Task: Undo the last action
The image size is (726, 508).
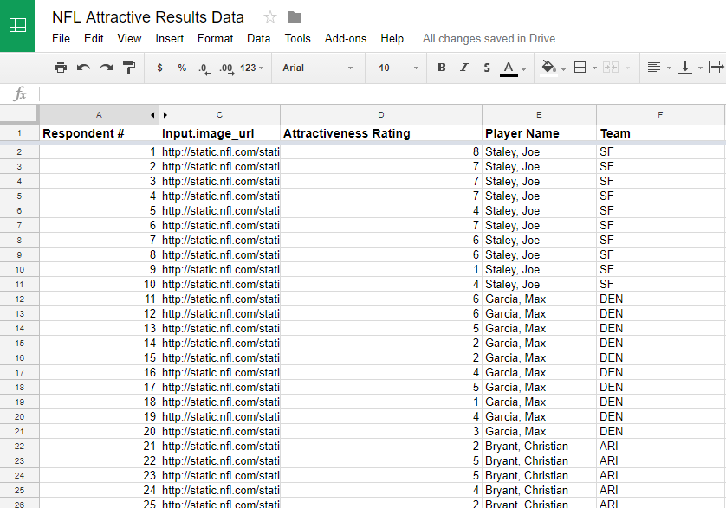Action: 83,68
